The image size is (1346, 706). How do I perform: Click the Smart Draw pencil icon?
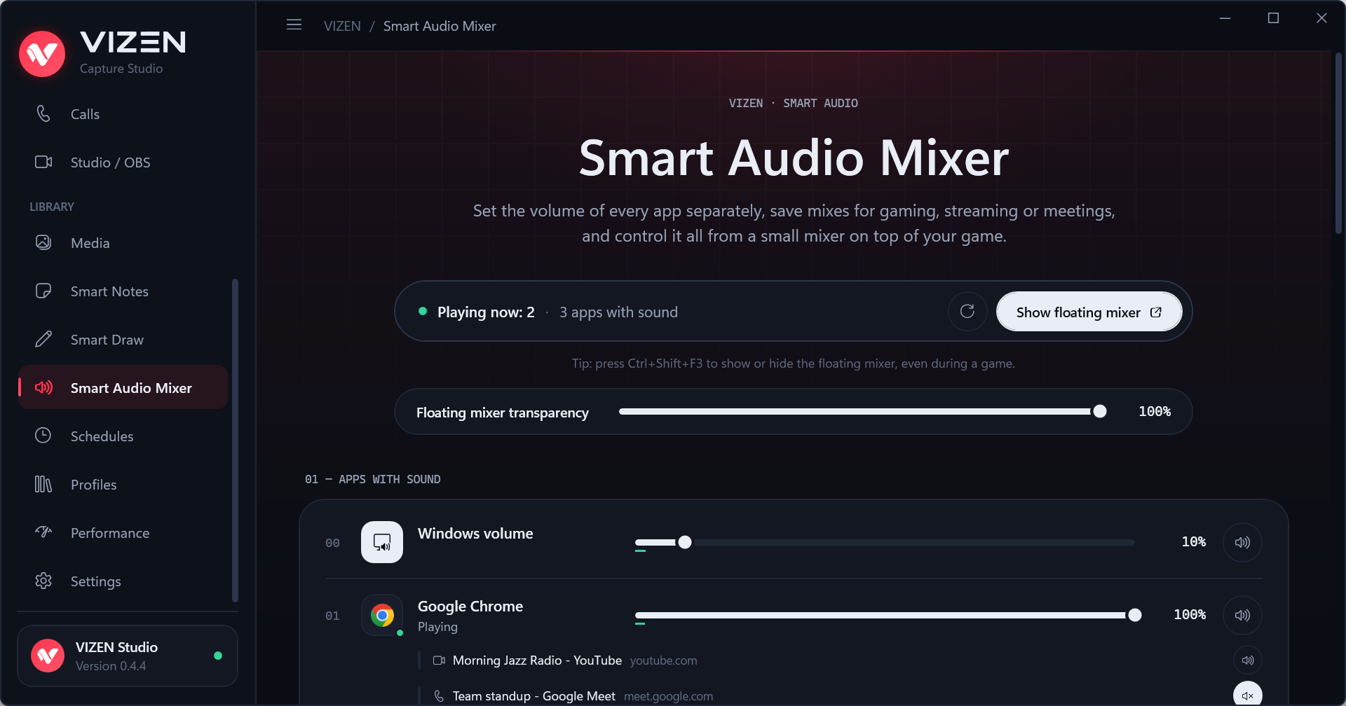43,340
